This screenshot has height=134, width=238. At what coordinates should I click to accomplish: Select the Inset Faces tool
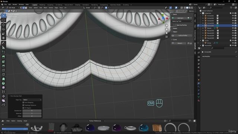coord(3,61)
